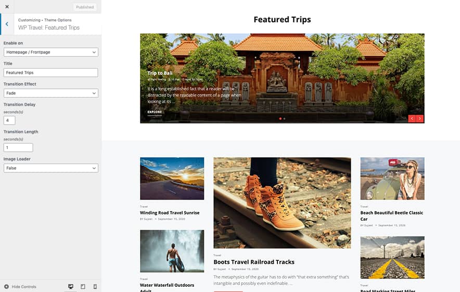Close the Customizer with the X icon
460x292 pixels.
(7, 7)
